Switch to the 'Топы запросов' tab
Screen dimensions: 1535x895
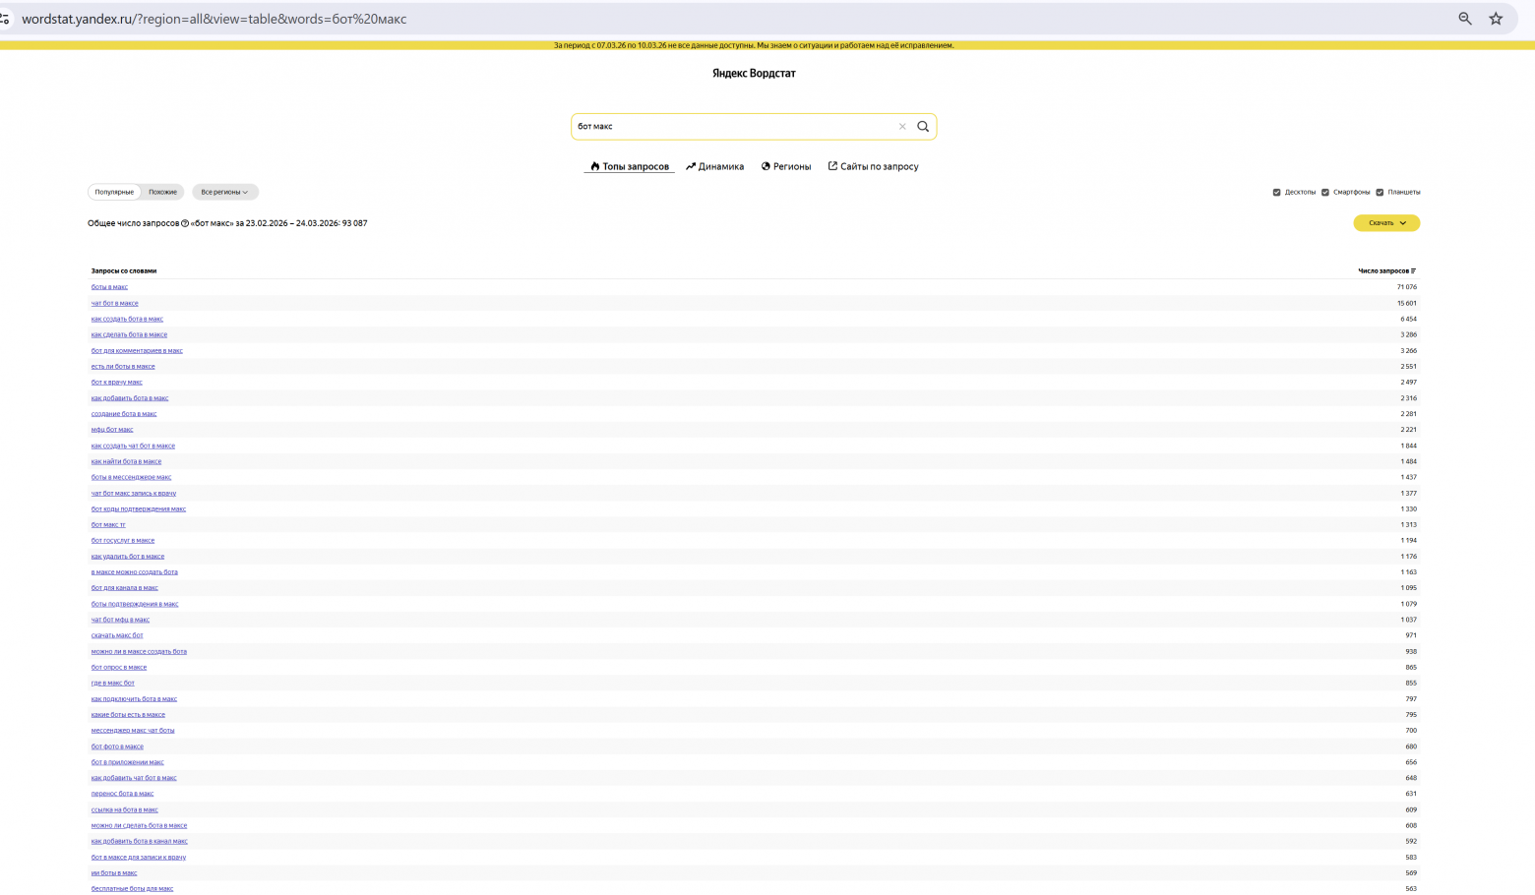click(629, 166)
